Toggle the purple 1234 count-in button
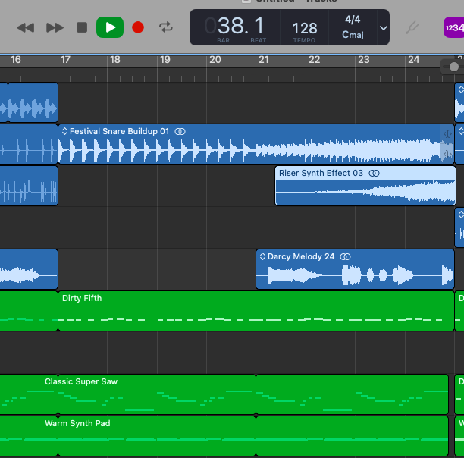This screenshot has width=464, height=458. [453, 28]
